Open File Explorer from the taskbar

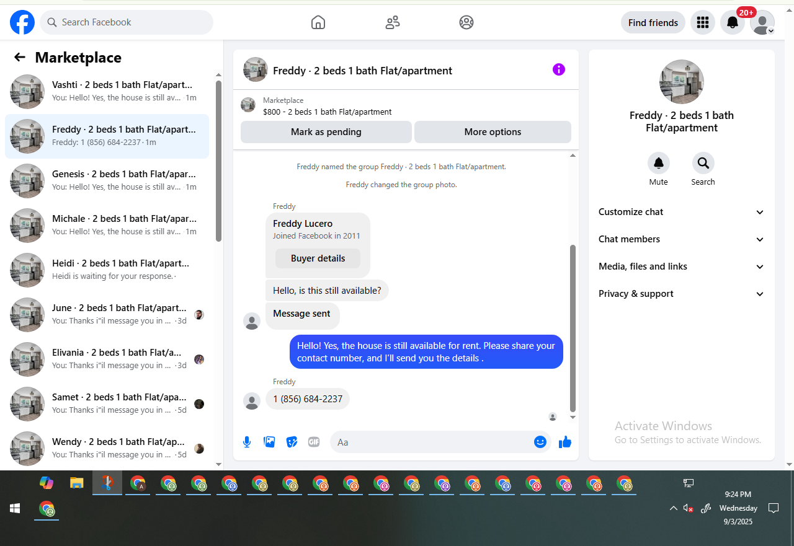pyautogui.click(x=76, y=482)
